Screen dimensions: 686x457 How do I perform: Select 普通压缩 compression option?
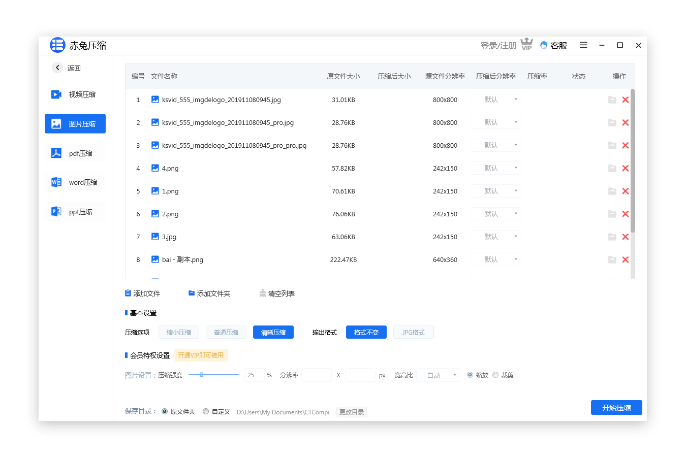[x=226, y=332]
